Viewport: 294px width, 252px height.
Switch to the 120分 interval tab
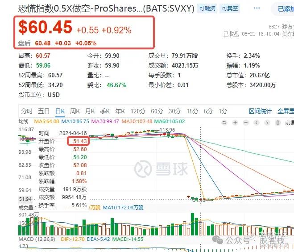point(138,111)
